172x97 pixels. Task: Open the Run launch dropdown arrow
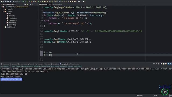[x=25, y=1]
